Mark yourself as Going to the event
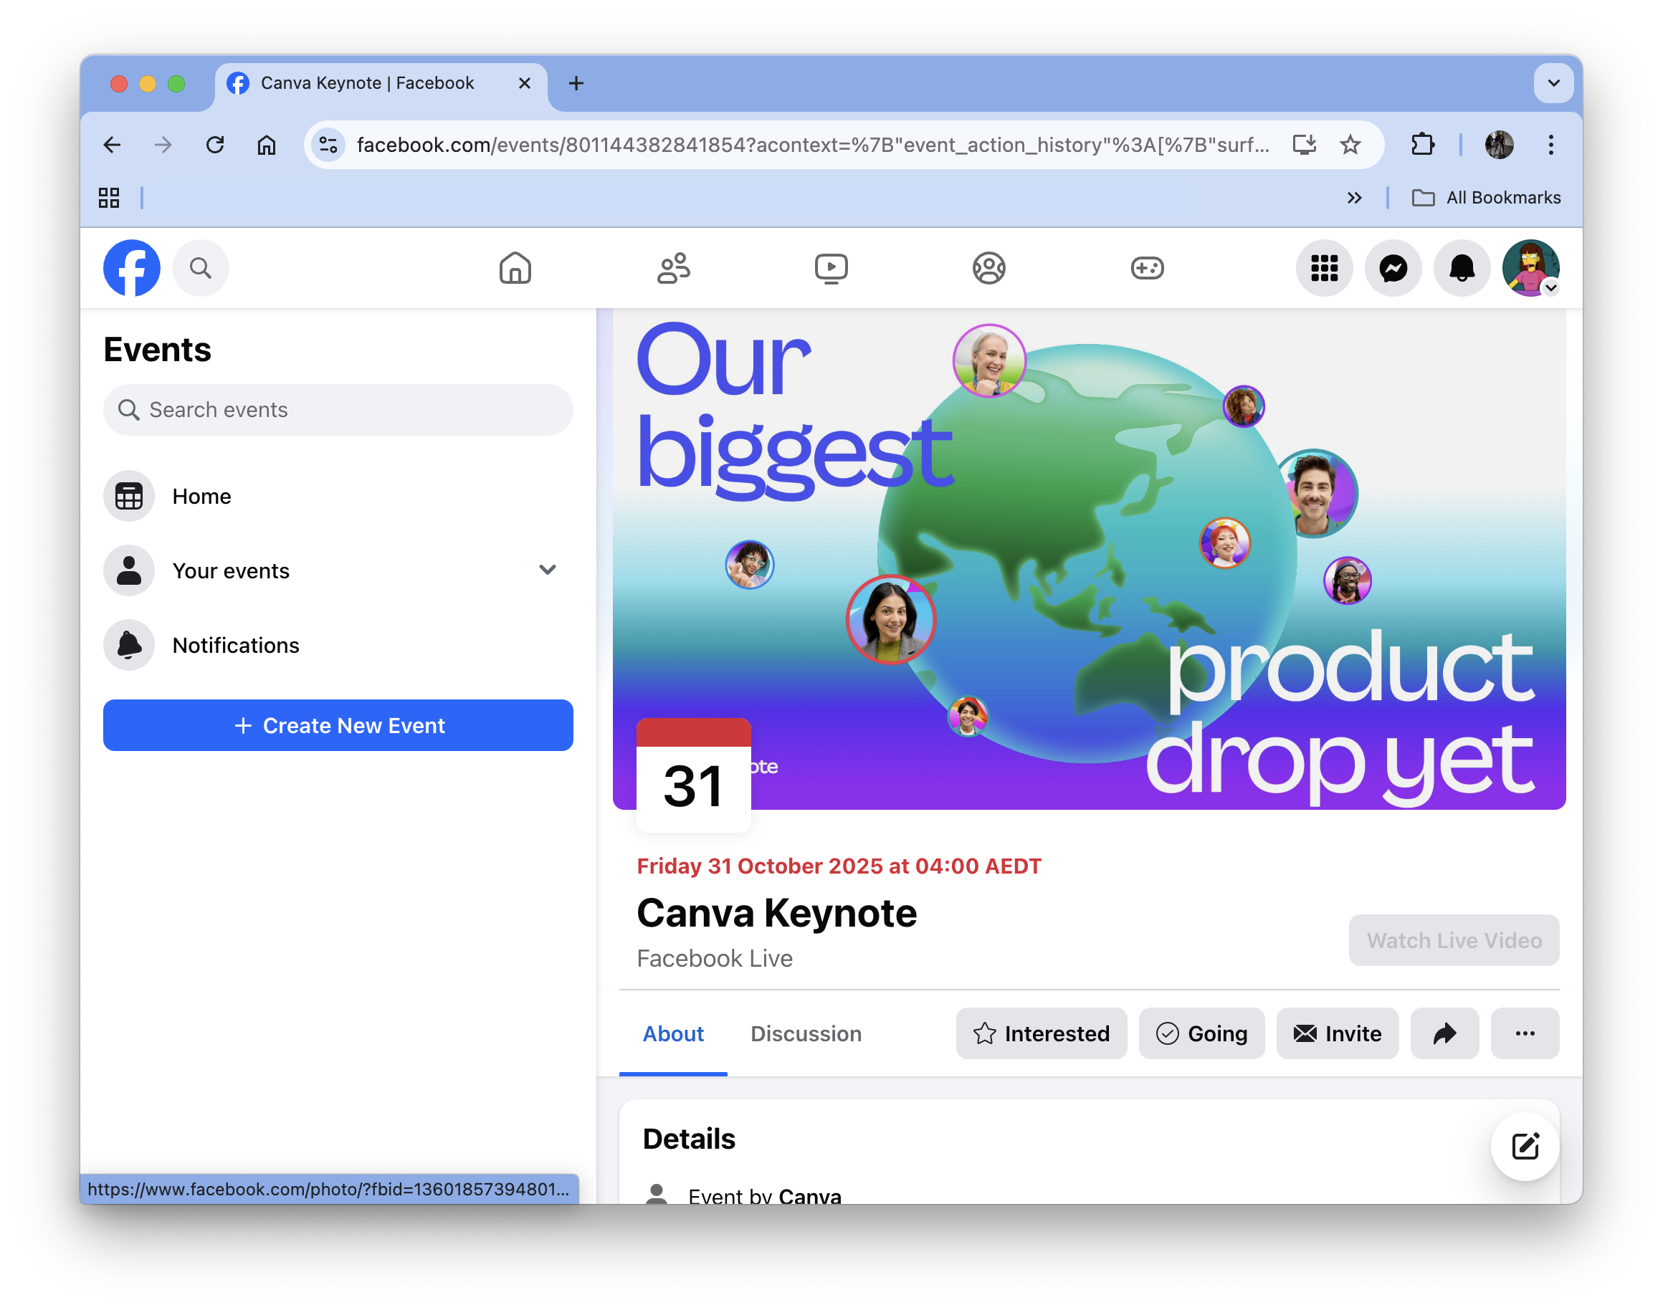The height and width of the screenshot is (1310, 1663). tap(1201, 1033)
